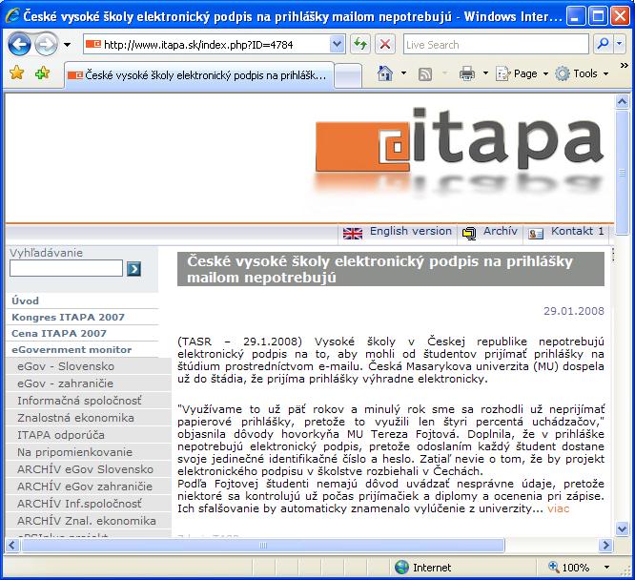
Task: Open the Page menu
Action: tap(522, 73)
